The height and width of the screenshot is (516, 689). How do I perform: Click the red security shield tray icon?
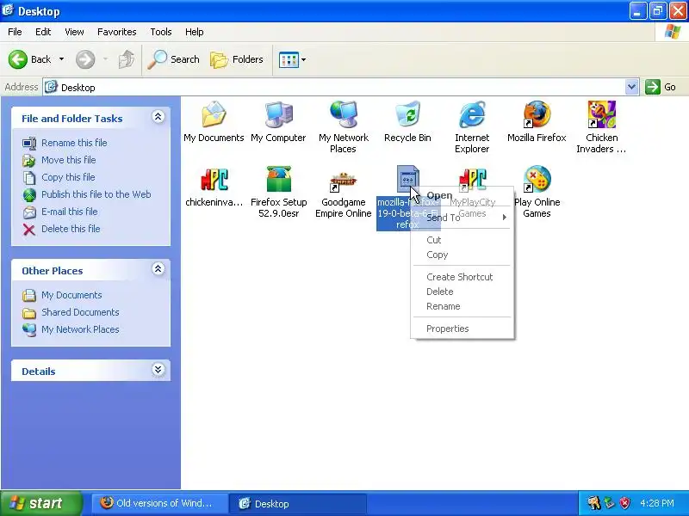[625, 502]
